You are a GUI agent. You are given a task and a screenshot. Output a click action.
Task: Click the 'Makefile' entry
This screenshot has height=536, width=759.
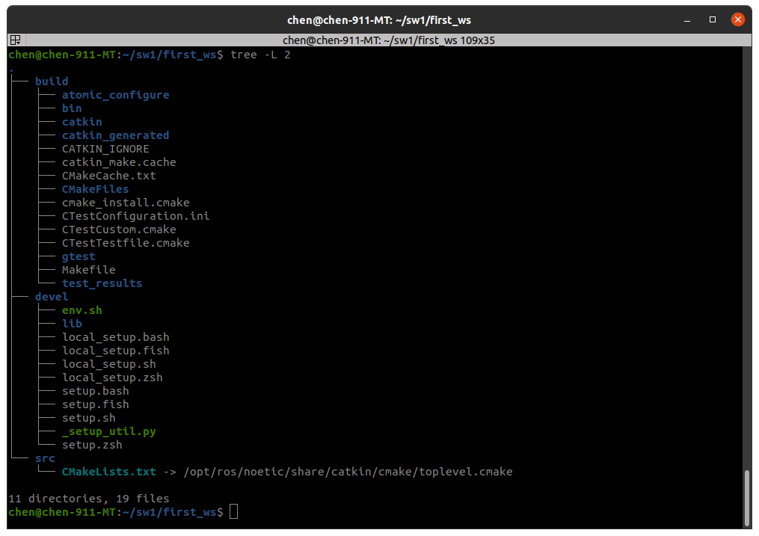(88, 270)
